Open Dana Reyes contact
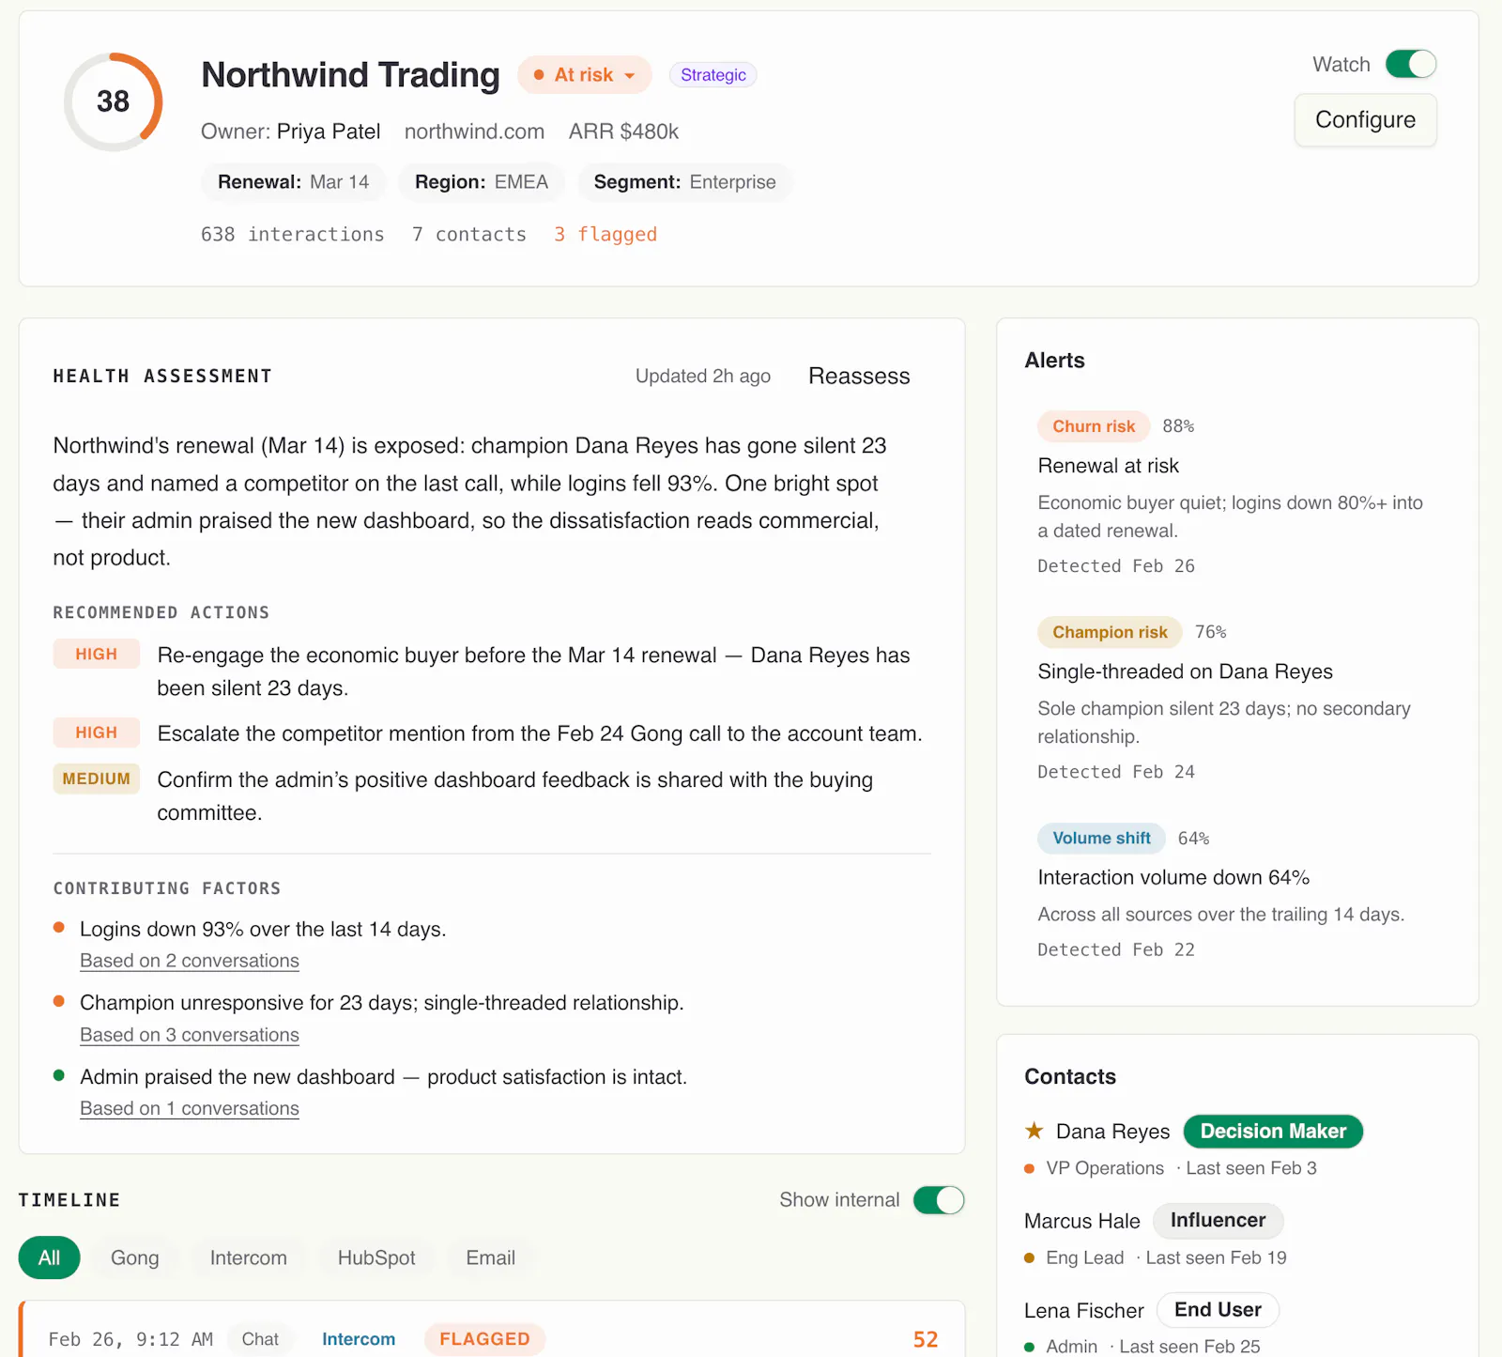The width and height of the screenshot is (1502, 1357). pos(1112,1132)
